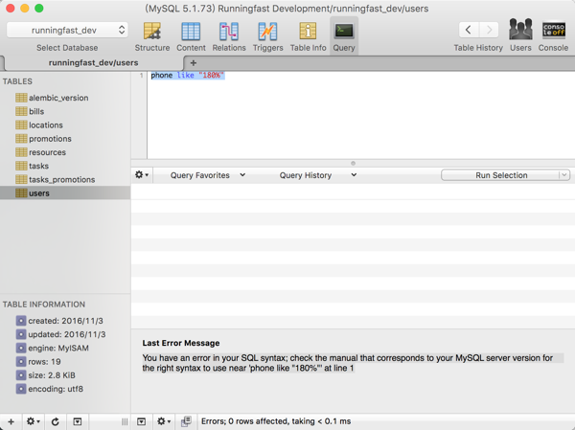This screenshot has width=575, height=430.
Task: Switch to the Content view
Action: tap(191, 36)
